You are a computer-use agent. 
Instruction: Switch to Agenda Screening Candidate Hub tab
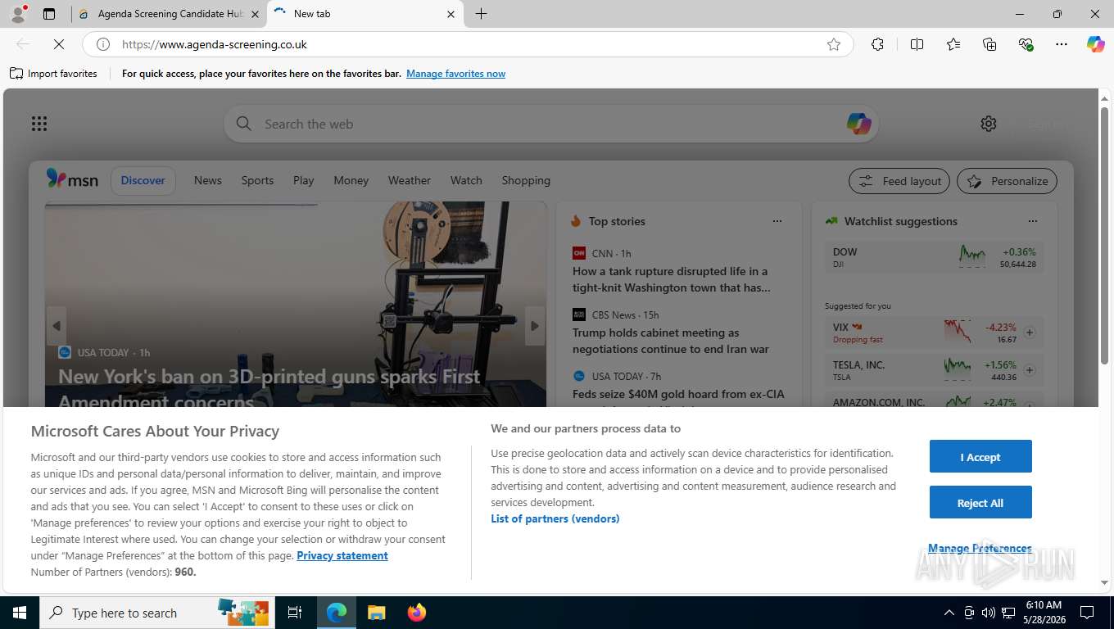point(170,14)
